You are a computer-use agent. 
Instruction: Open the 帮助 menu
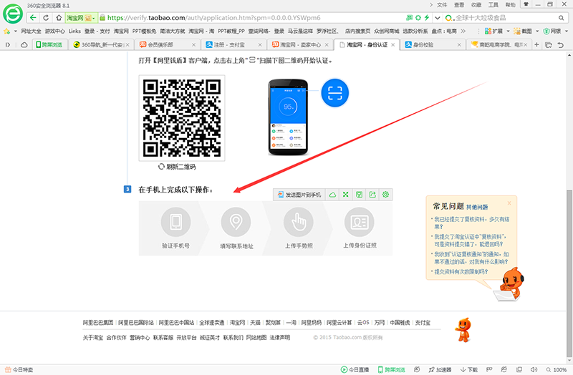point(511,5)
